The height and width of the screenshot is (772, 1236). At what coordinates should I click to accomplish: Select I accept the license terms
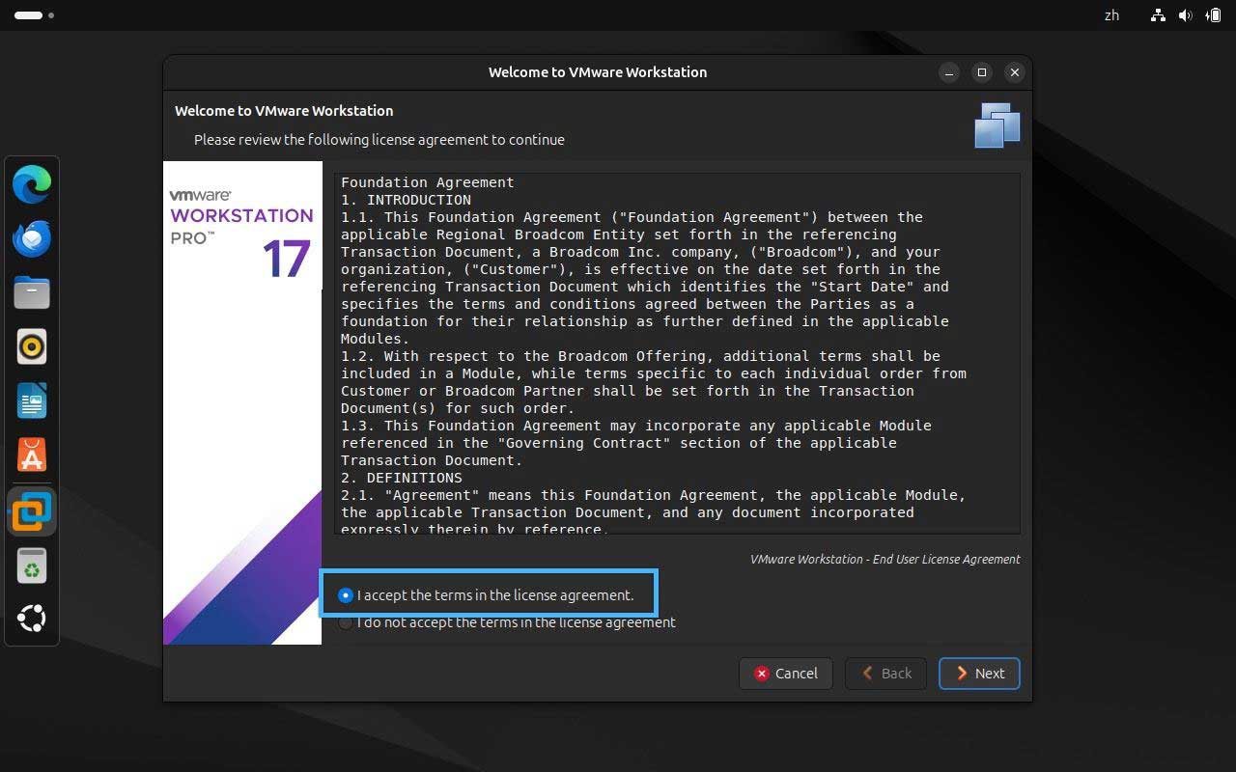pyautogui.click(x=487, y=595)
